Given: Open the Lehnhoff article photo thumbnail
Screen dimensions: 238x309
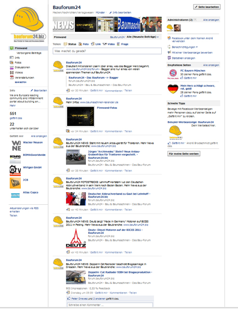Looking at the screenshot, I should (x=76, y=199).
